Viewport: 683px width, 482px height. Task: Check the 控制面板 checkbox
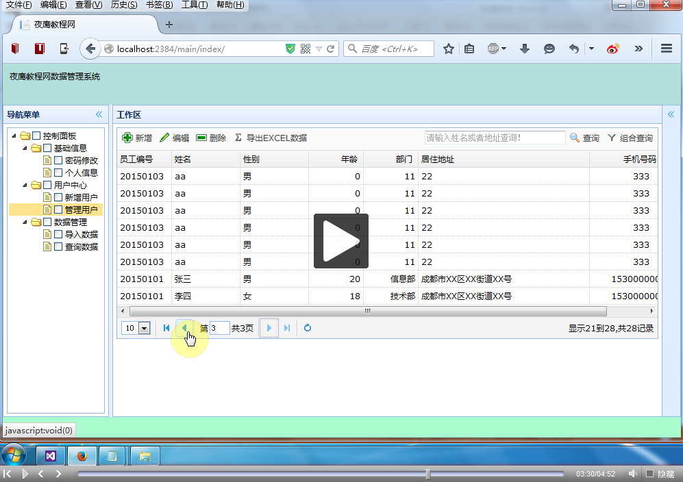point(36,136)
